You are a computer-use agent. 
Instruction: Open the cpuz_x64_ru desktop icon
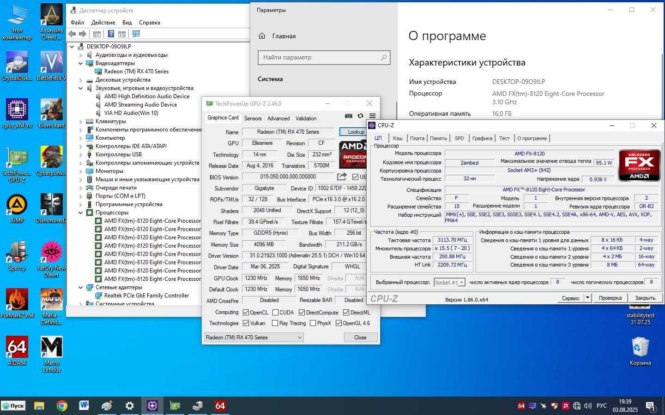pyautogui.click(x=17, y=113)
